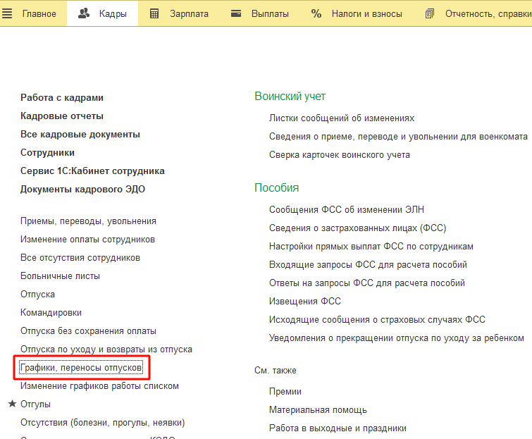Open Изменение графиков работы списком
The width and height of the screenshot is (532, 439).
(99, 386)
